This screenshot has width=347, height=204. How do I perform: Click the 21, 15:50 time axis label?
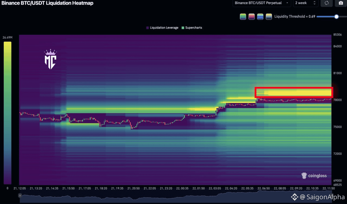(68, 188)
